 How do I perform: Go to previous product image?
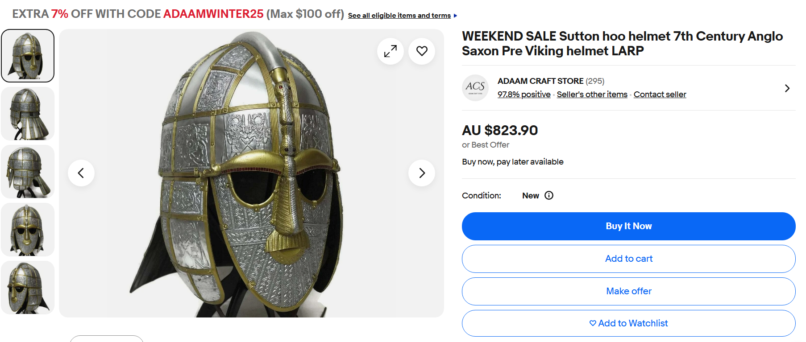pyautogui.click(x=81, y=173)
